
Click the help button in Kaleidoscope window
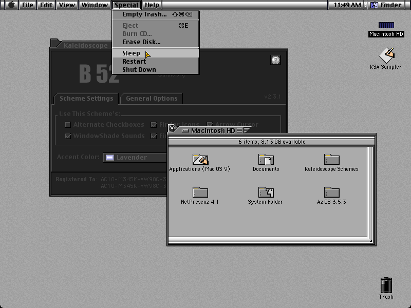(275, 60)
